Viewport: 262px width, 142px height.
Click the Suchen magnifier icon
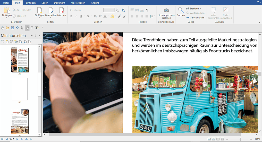click(x=181, y=10)
